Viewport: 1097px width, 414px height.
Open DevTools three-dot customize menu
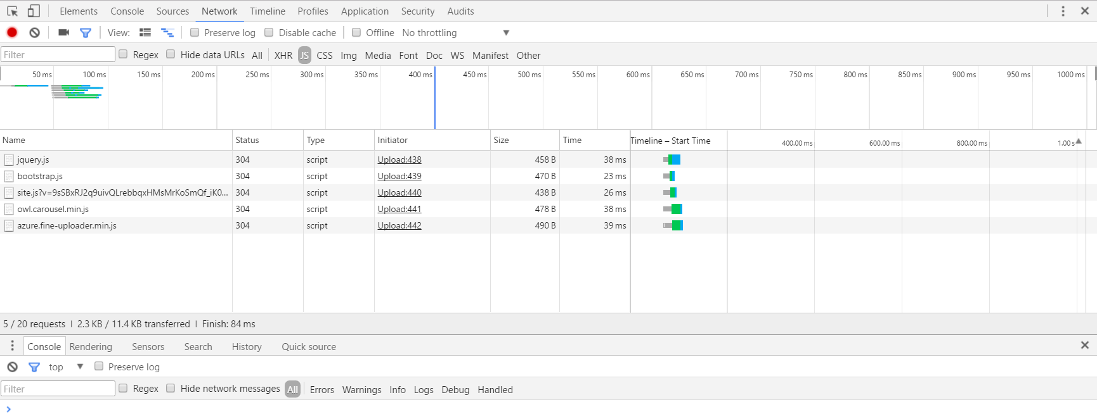1063,11
